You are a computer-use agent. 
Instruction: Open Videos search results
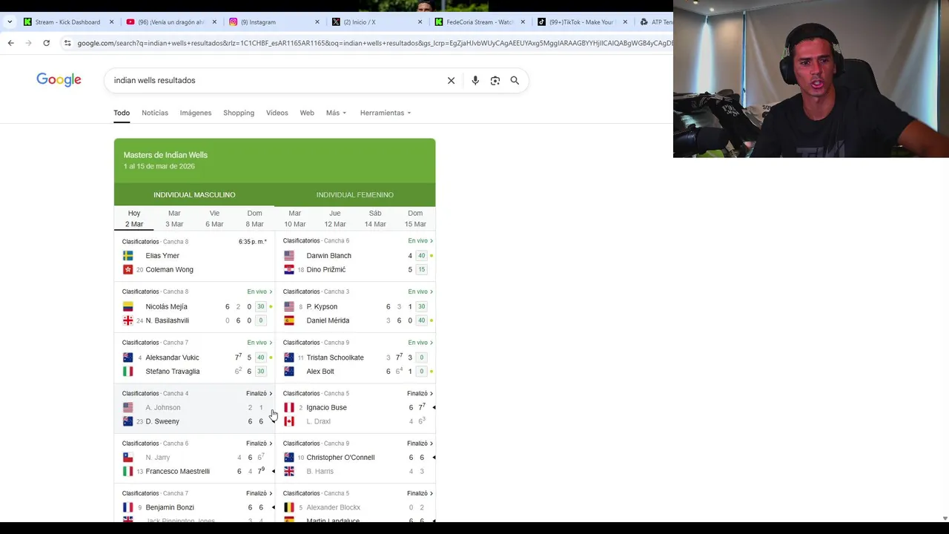tap(277, 113)
